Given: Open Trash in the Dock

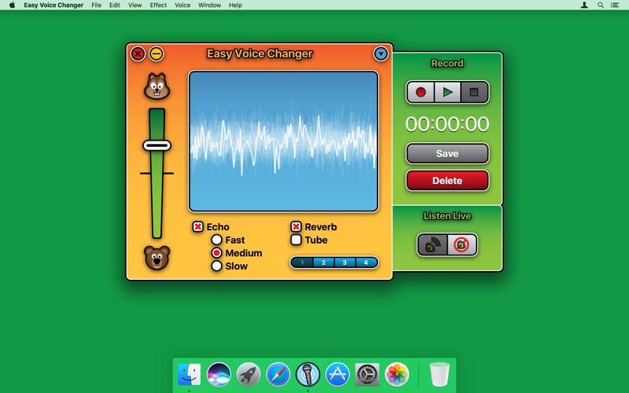Looking at the screenshot, I should pos(440,374).
